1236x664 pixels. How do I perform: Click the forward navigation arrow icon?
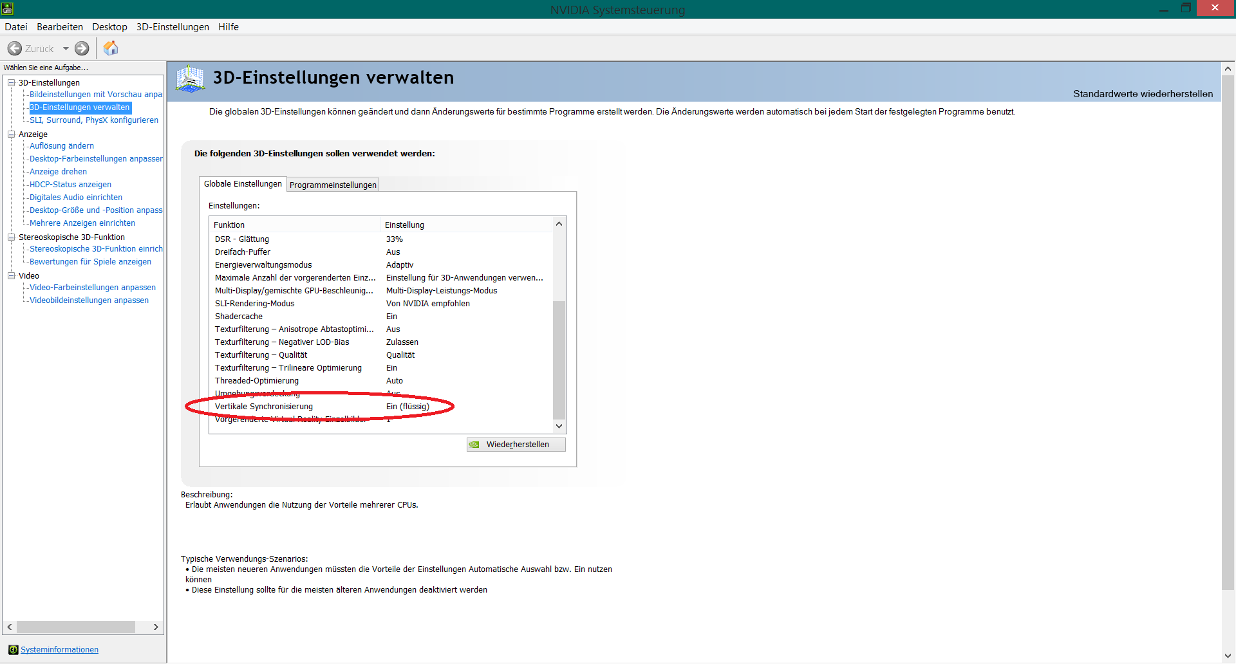coord(82,49)
